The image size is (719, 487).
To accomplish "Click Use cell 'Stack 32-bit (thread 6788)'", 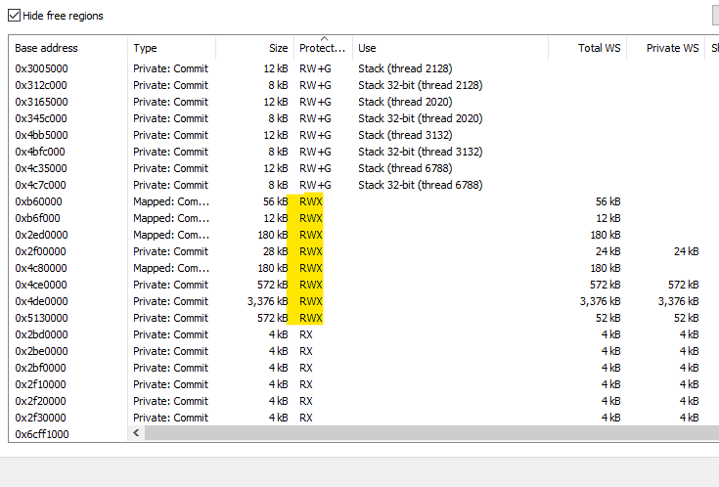I will (x=420, y=185).
